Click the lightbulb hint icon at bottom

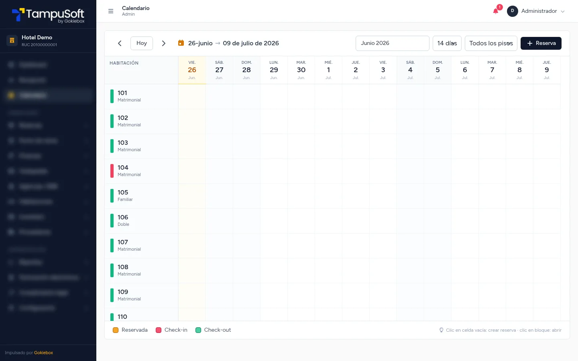(x=442, y=330)
